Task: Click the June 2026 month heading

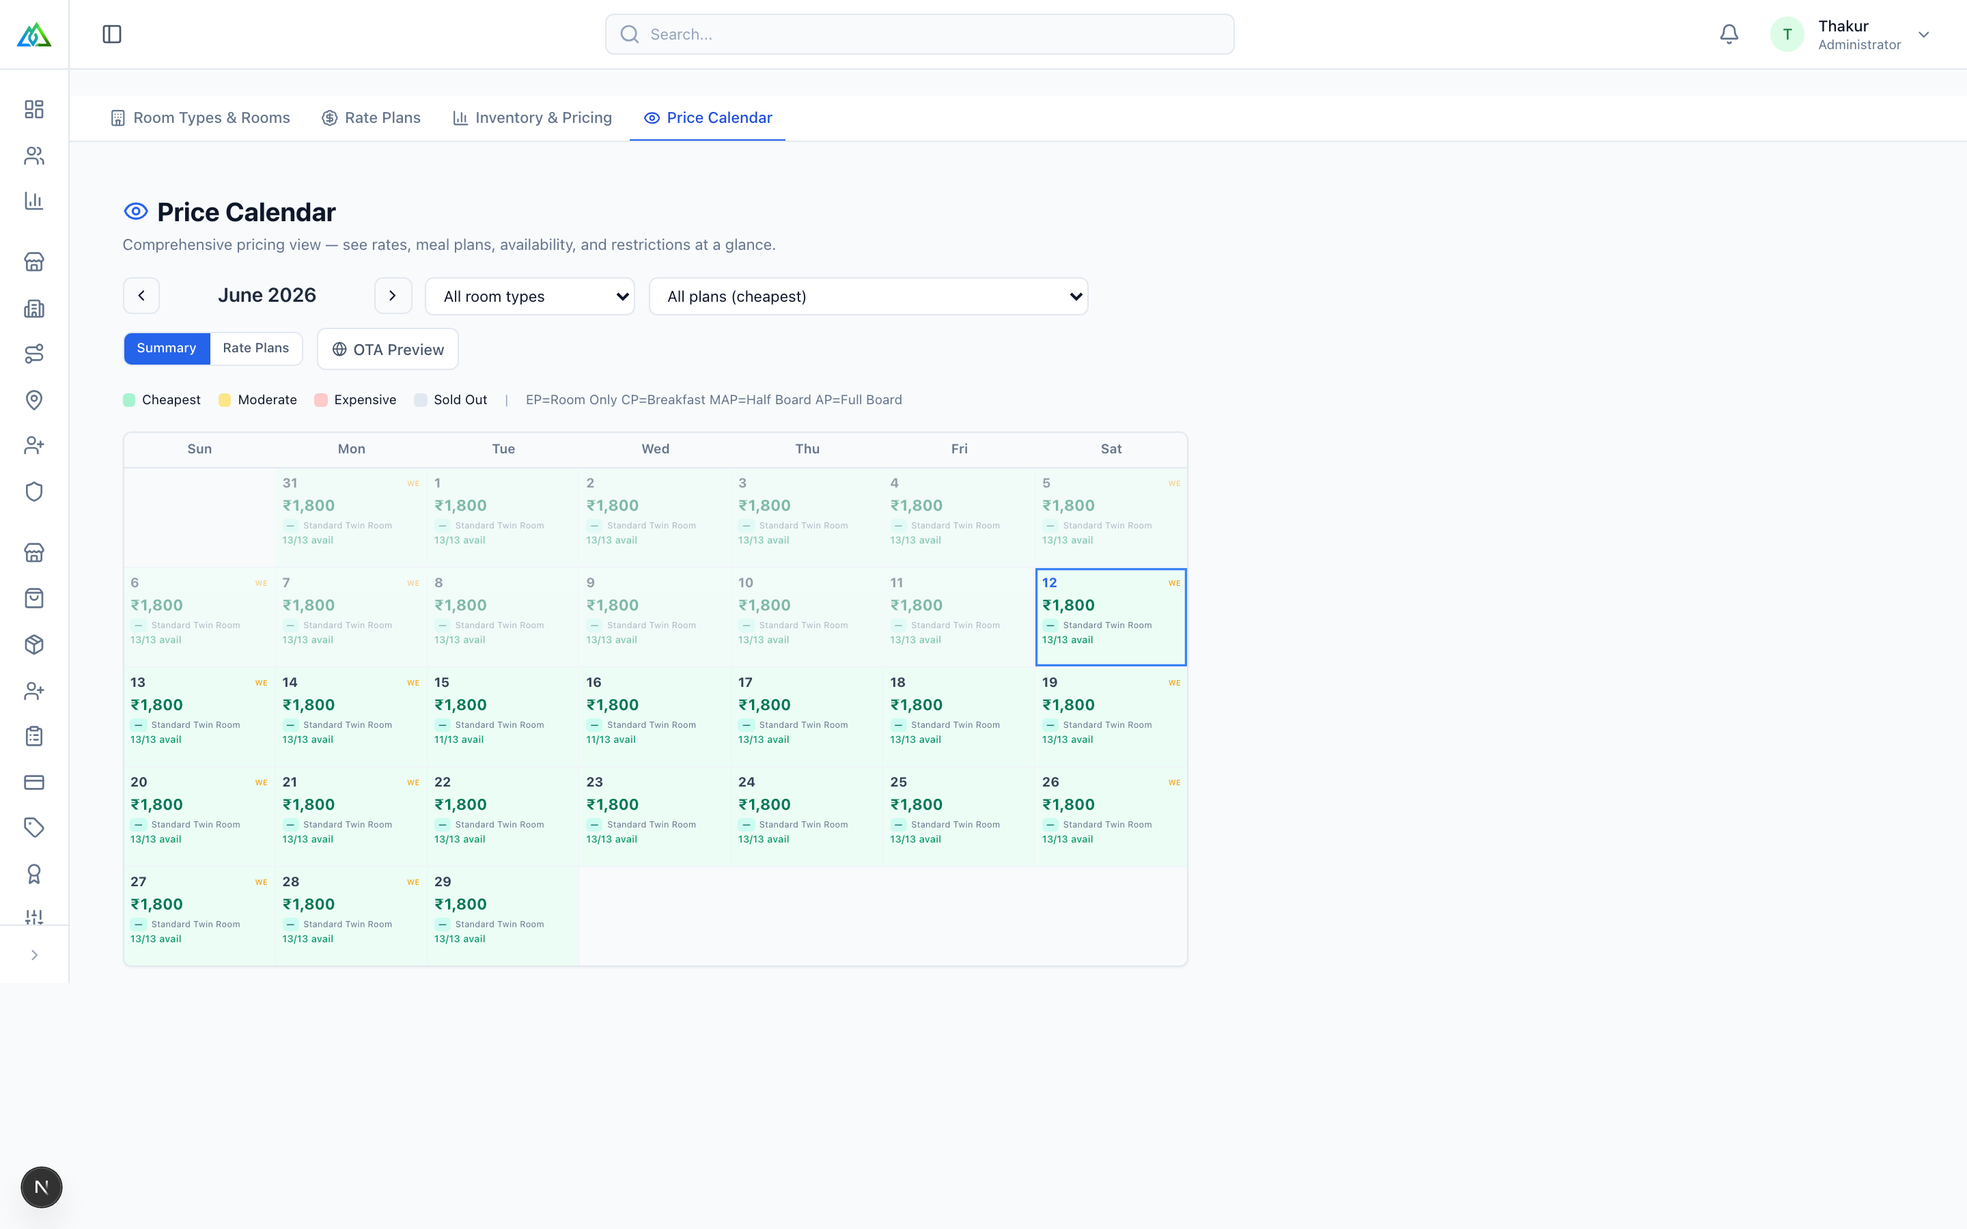Action: 266,295
